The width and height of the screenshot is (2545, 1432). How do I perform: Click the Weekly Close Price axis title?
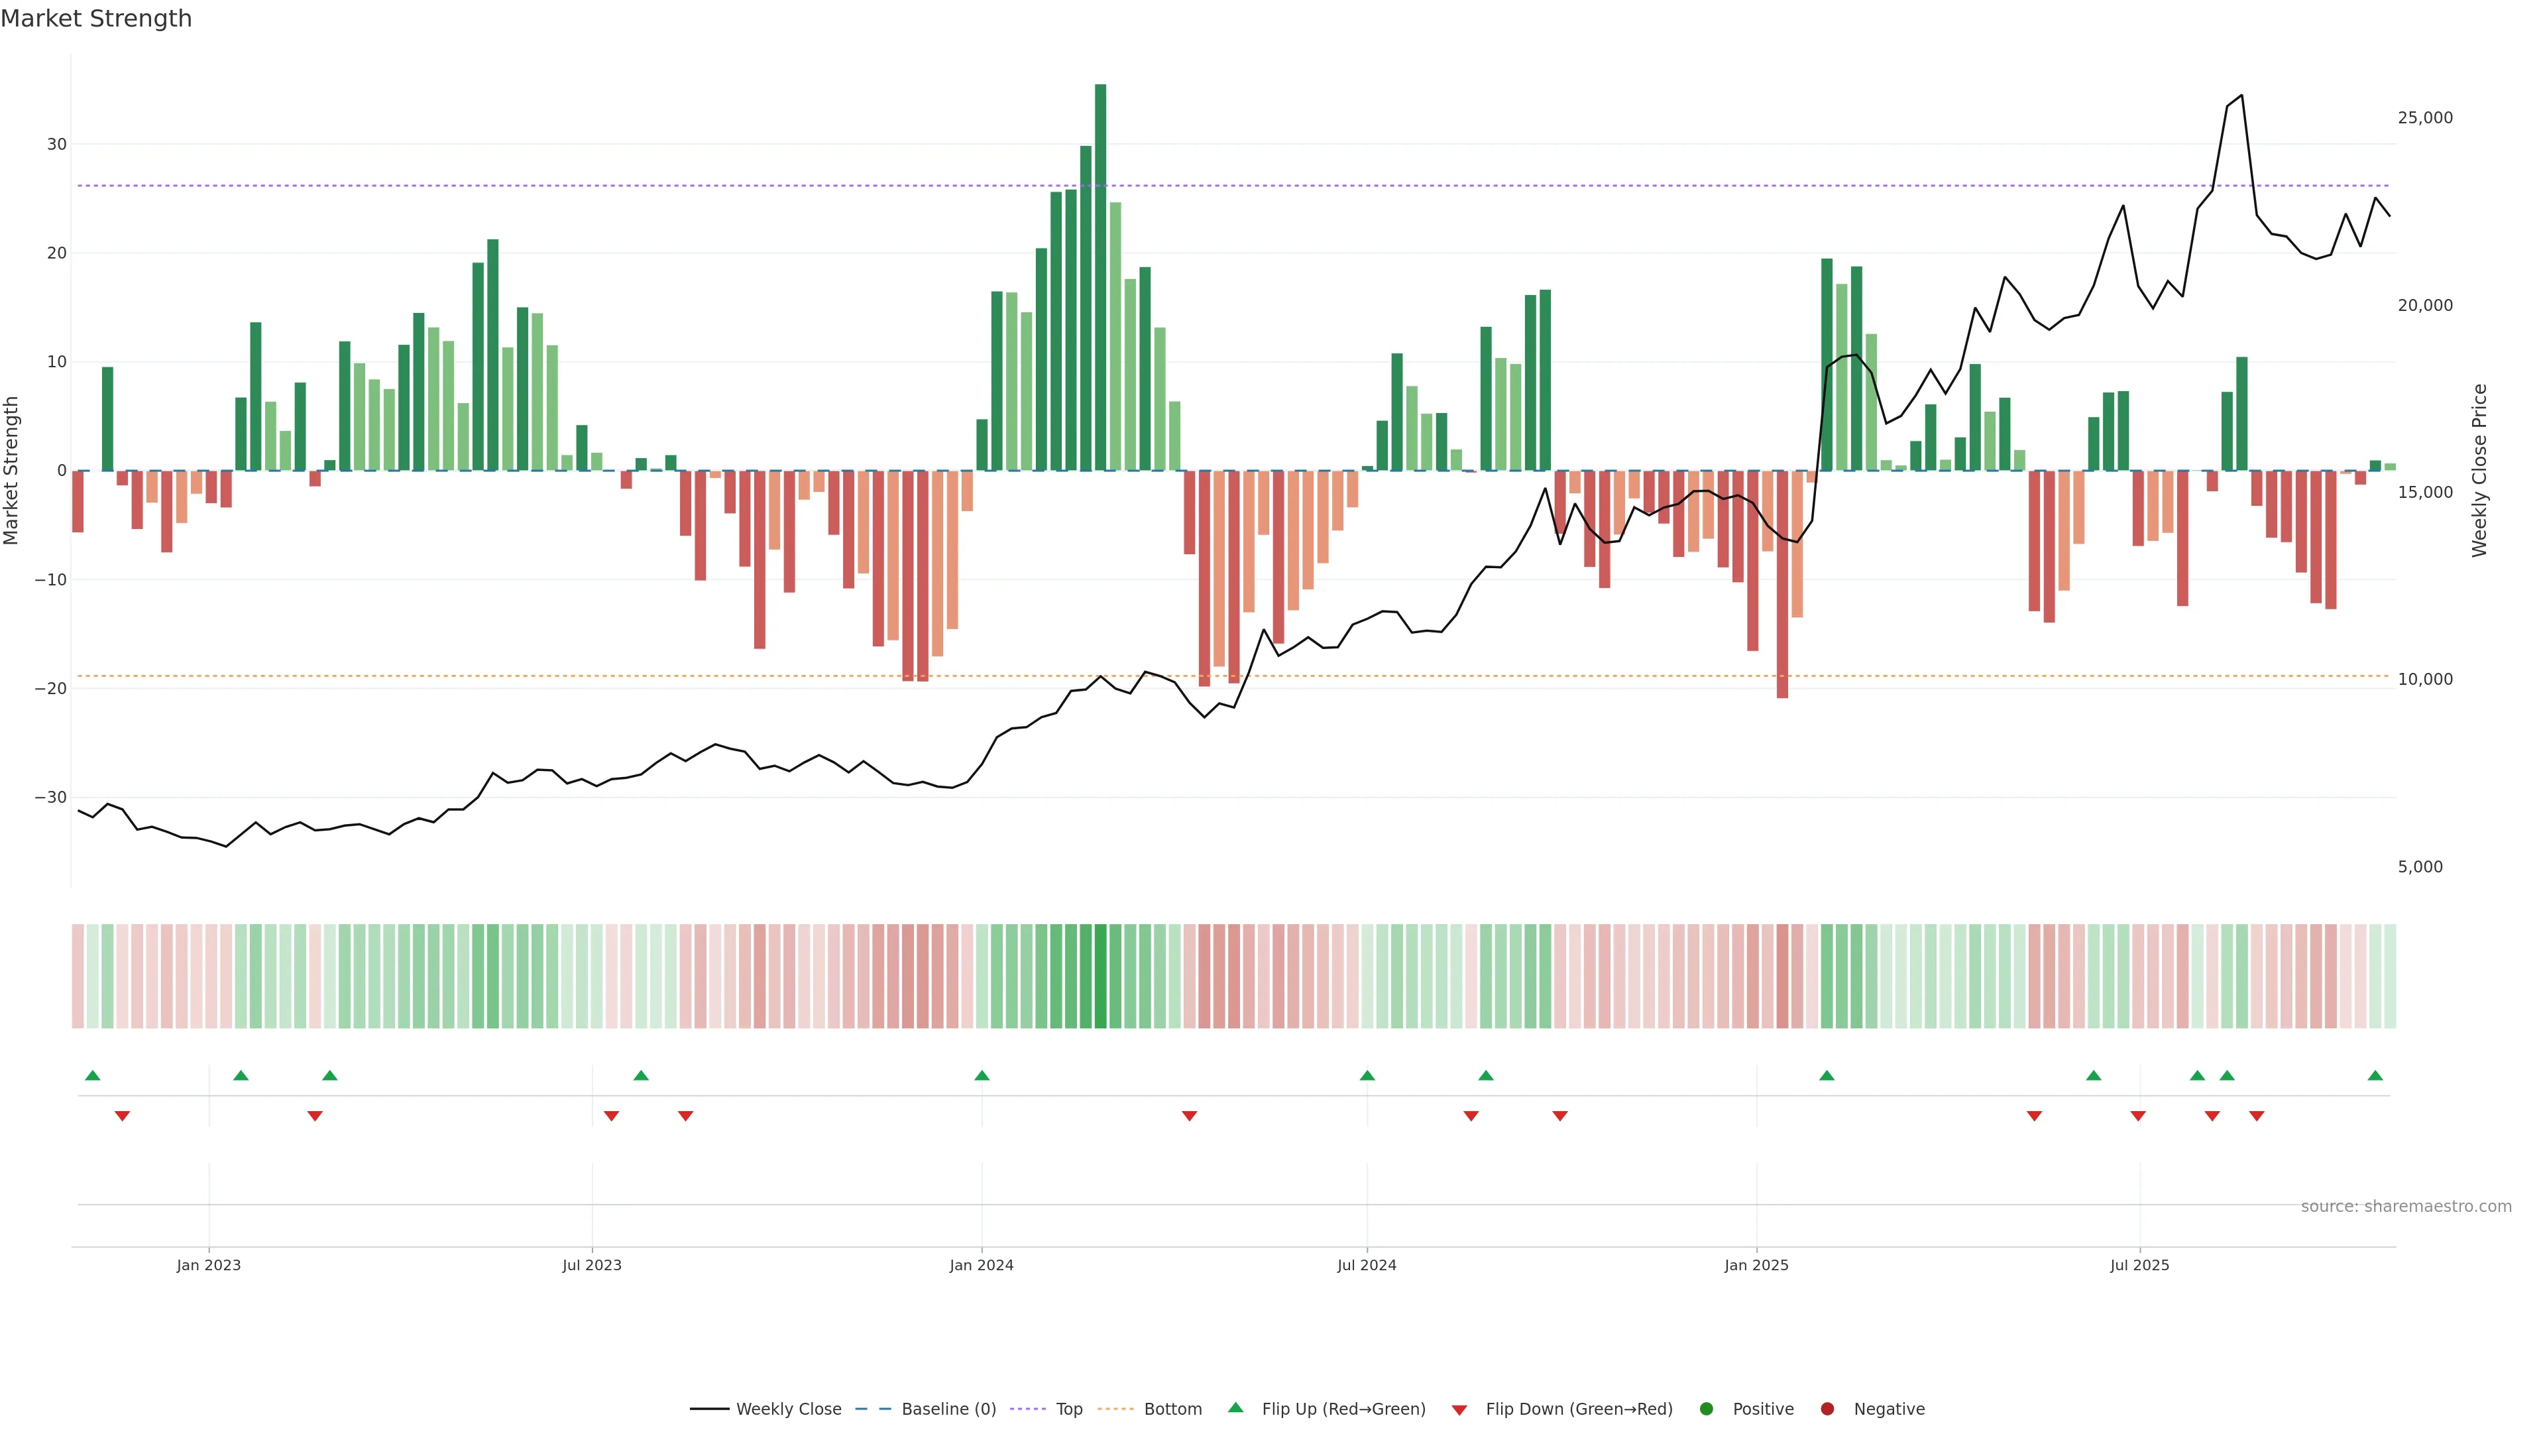click(x=2479, y=471)
